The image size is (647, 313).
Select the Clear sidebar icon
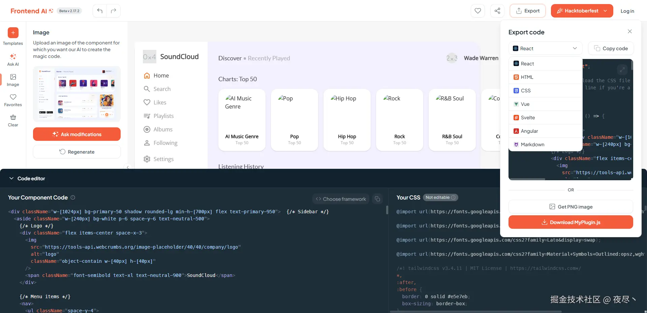(x=13, y=120)
